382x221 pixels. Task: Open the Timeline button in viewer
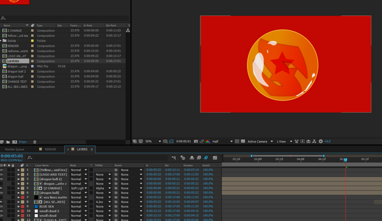(x=308, y=142)
